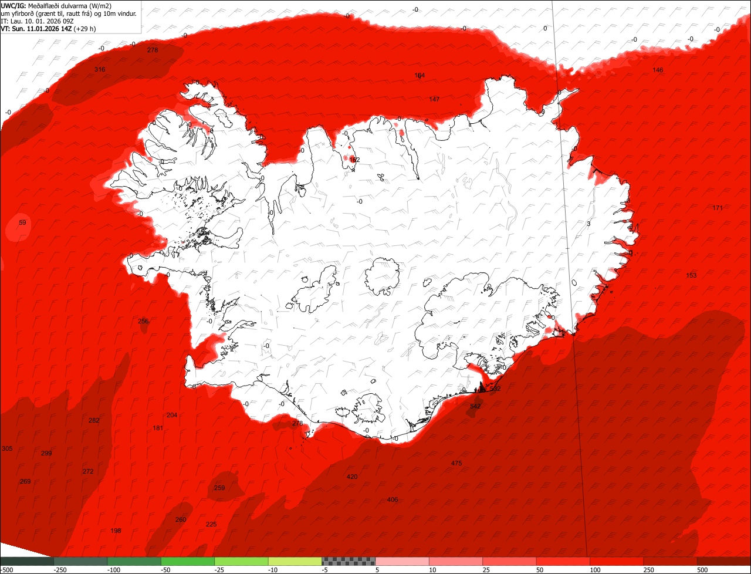
Task: Pick the pale pink 5 to 10 swatch
Action: 402,561
